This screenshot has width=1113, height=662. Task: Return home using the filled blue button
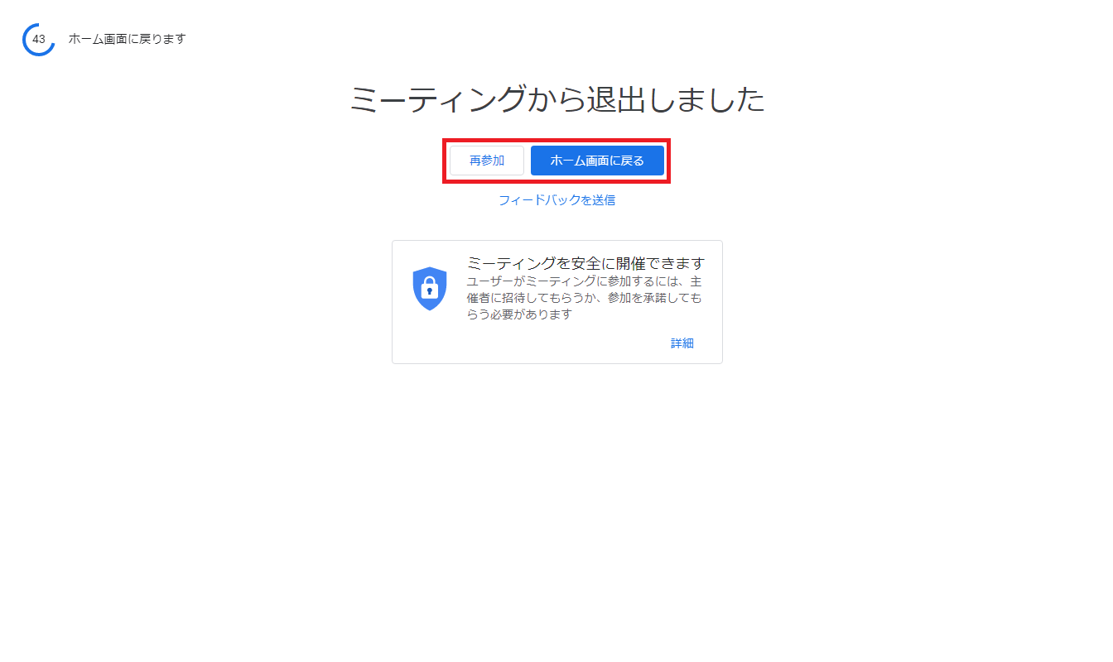(x=597, y=161)
